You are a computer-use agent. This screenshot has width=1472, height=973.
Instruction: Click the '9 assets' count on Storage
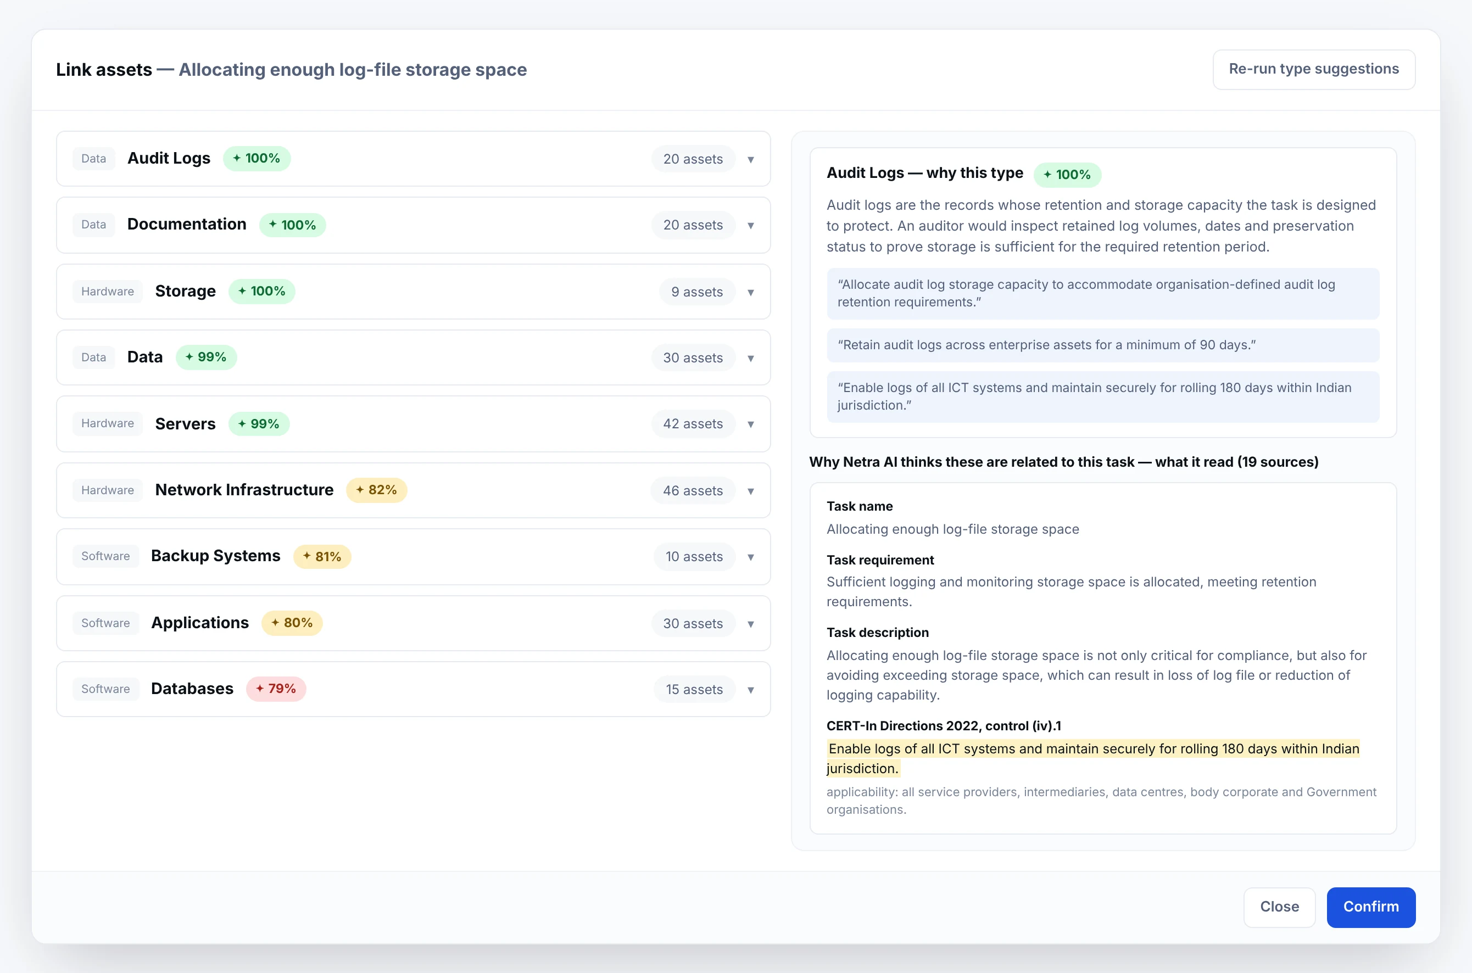click(x=696, y=292)
